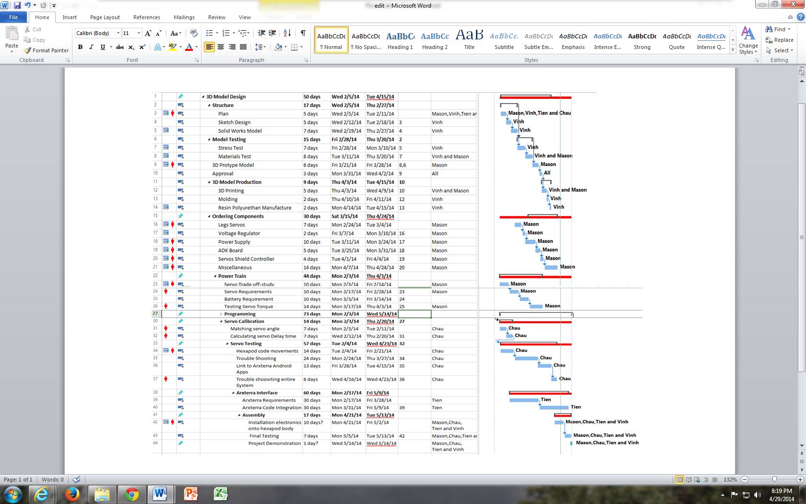Image resolution: width=806 pixels, height=504 pixels.
Task: Apply the text highlight color
Action: (173, 47)
